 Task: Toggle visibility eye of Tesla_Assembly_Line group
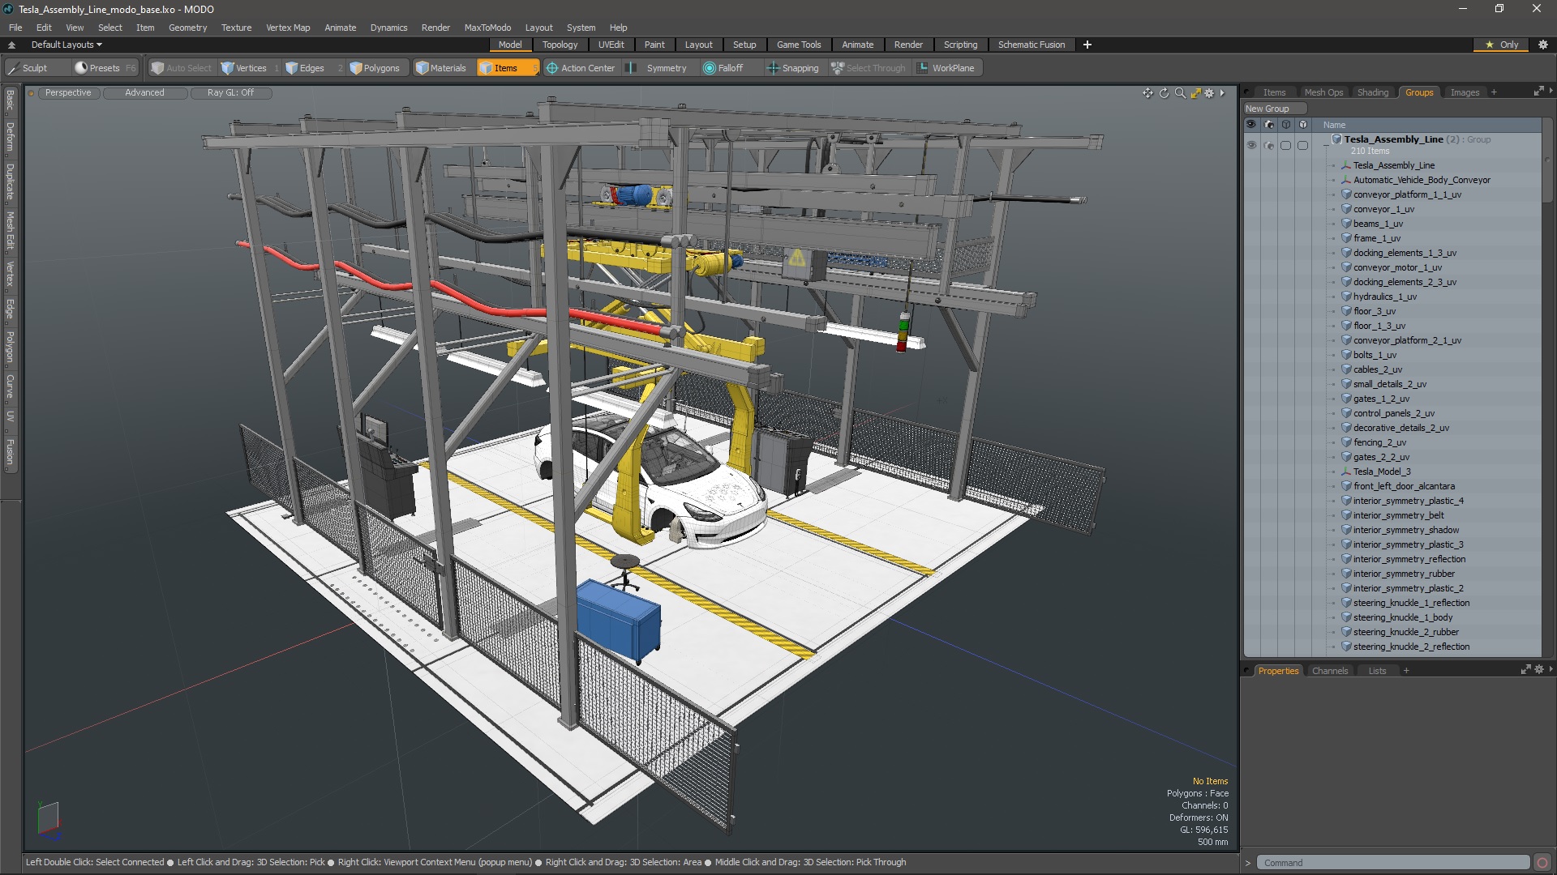point(1251,145)
